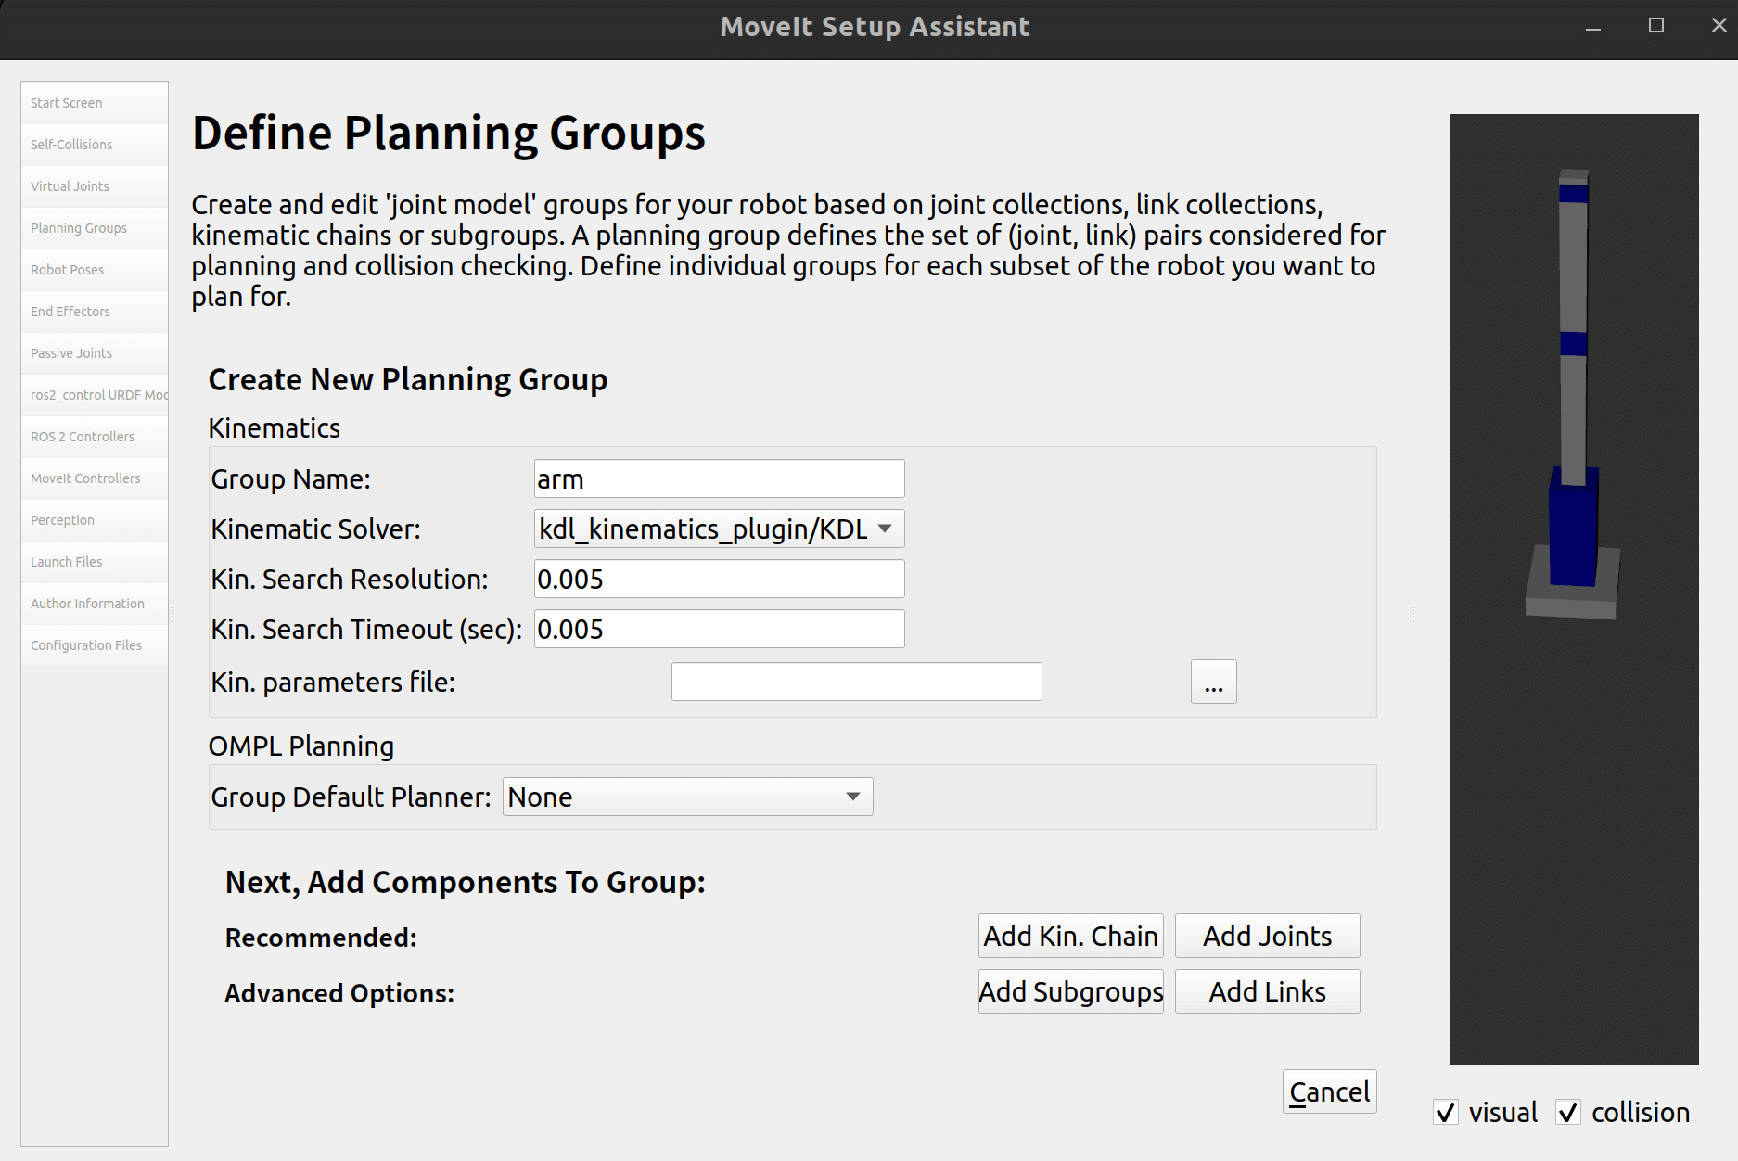Toggle the collision checkbox
1738x1161 pixels.
click(1568, 1112)
